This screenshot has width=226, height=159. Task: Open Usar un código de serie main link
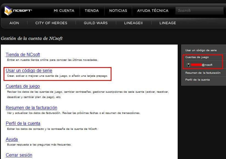(29, 70)
